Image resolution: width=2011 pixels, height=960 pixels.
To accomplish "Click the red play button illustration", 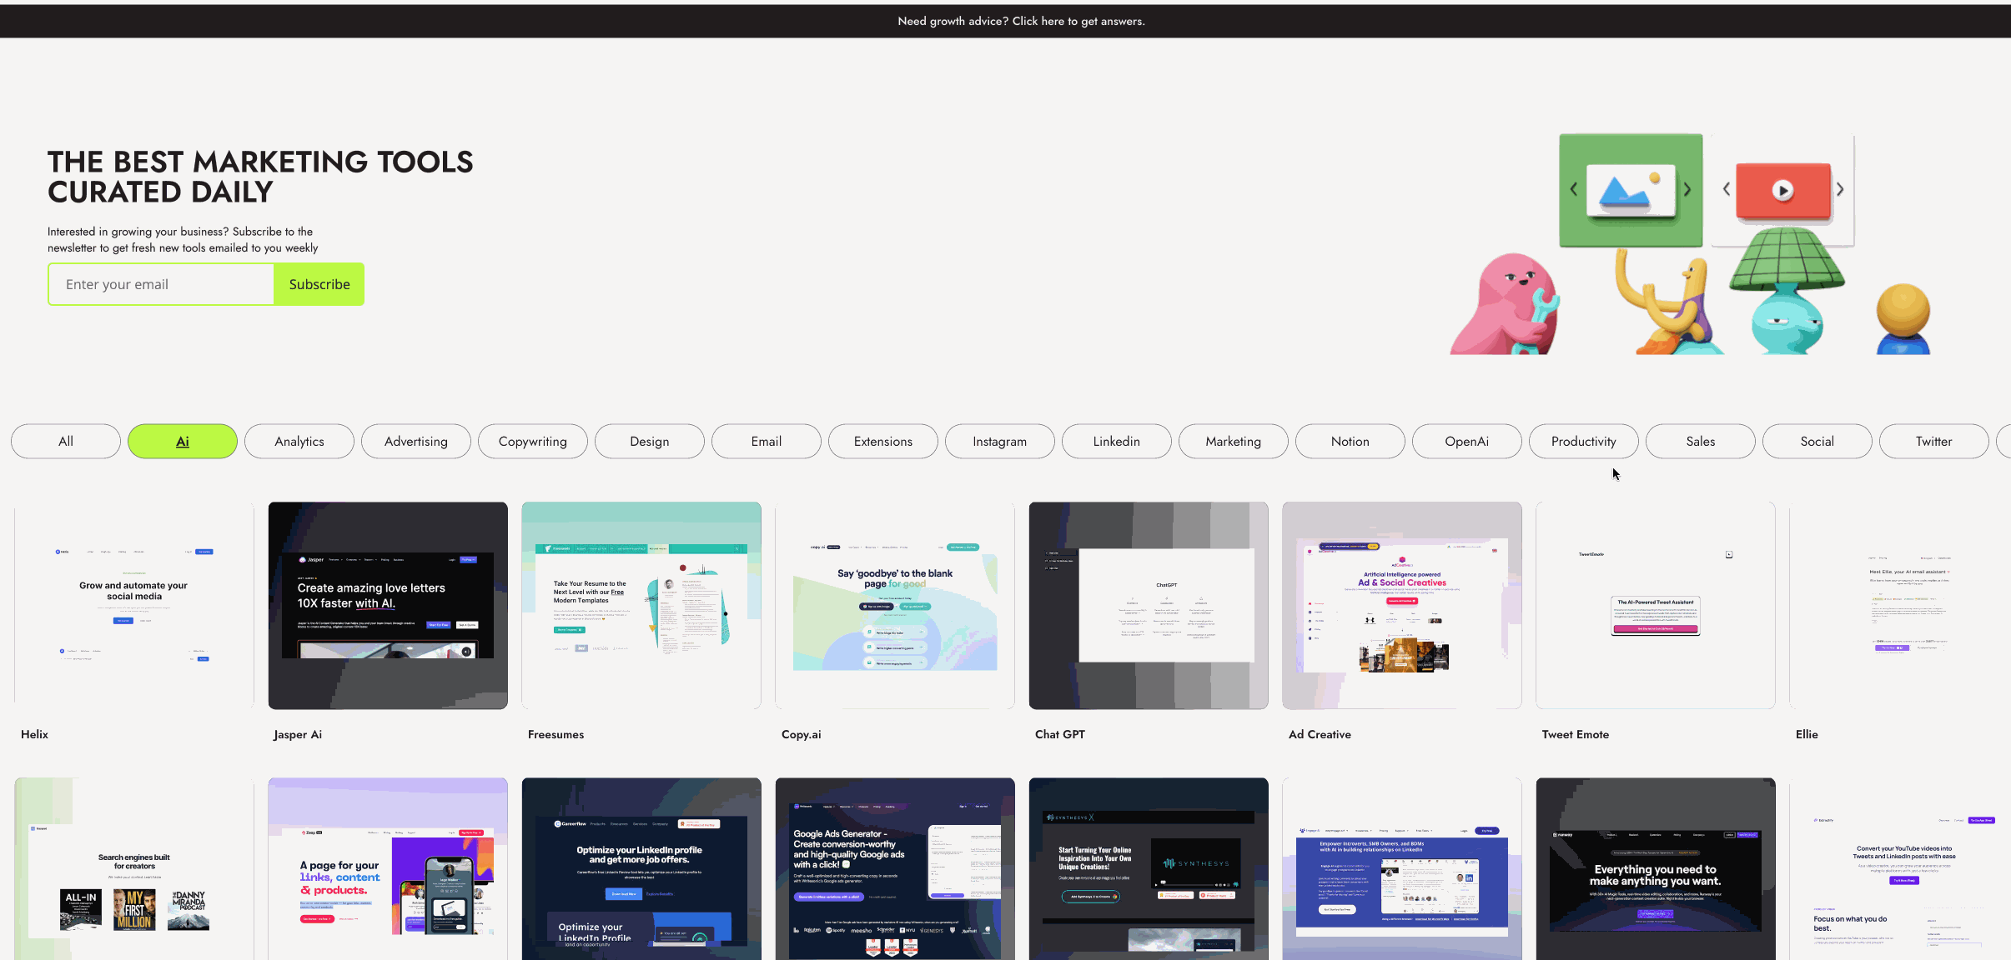I will [1782, 190].
